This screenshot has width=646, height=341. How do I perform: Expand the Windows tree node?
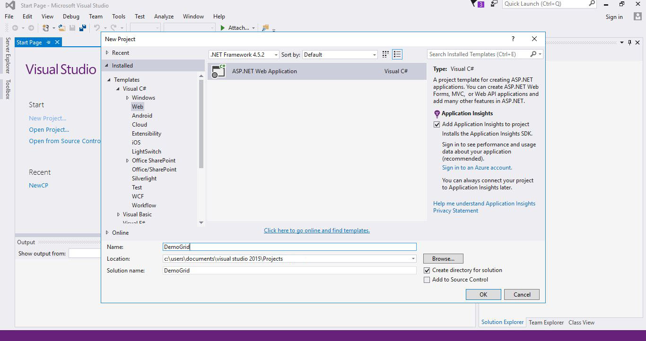click(128, 98)
